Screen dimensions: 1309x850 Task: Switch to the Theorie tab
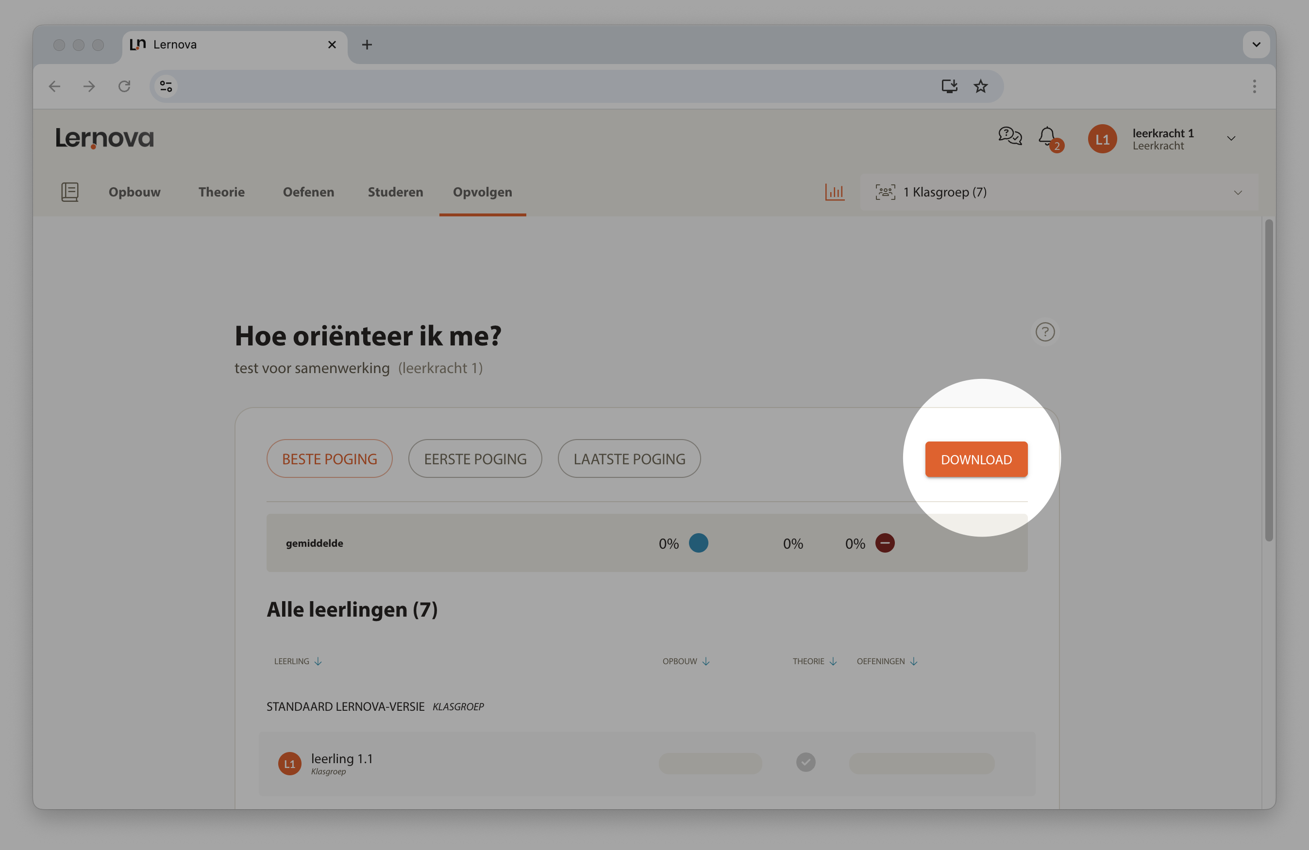tap(222, 192)
